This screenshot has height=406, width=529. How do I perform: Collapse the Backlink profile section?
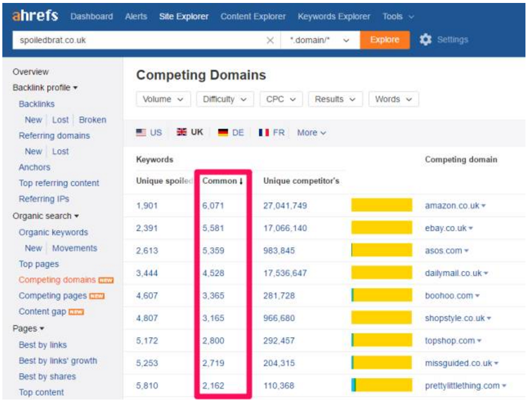[45, 88]
